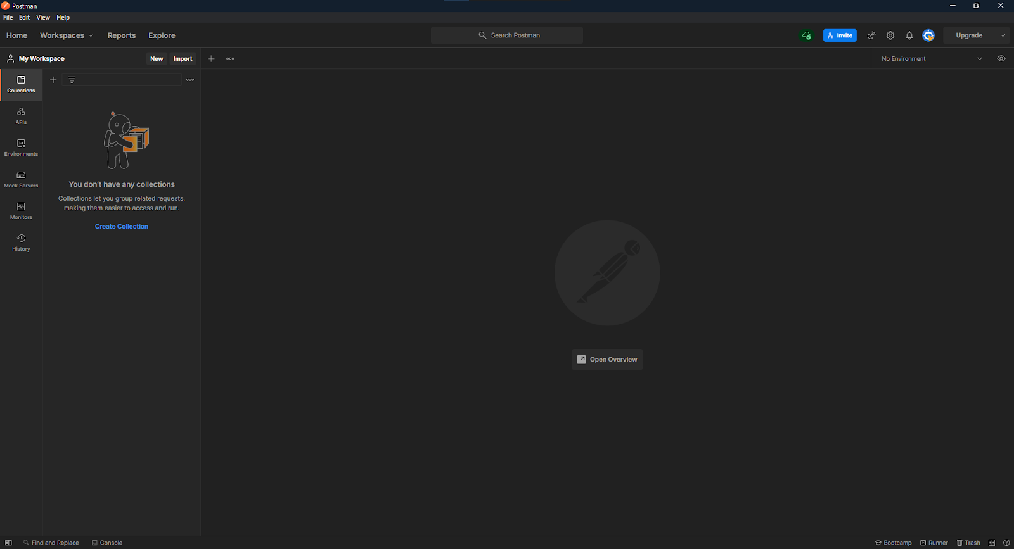This screenshot has width=1014, height=549.
Task: Click the New button
Action: (157, 59)
